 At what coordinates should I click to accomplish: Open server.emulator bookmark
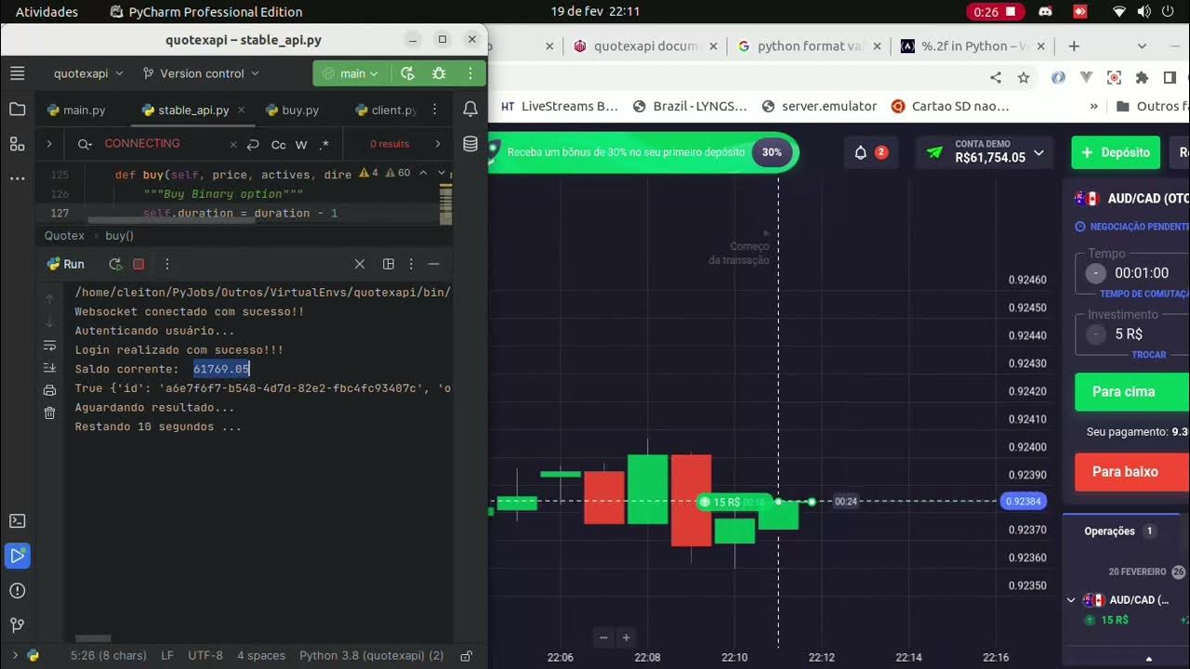coord(819,106)
